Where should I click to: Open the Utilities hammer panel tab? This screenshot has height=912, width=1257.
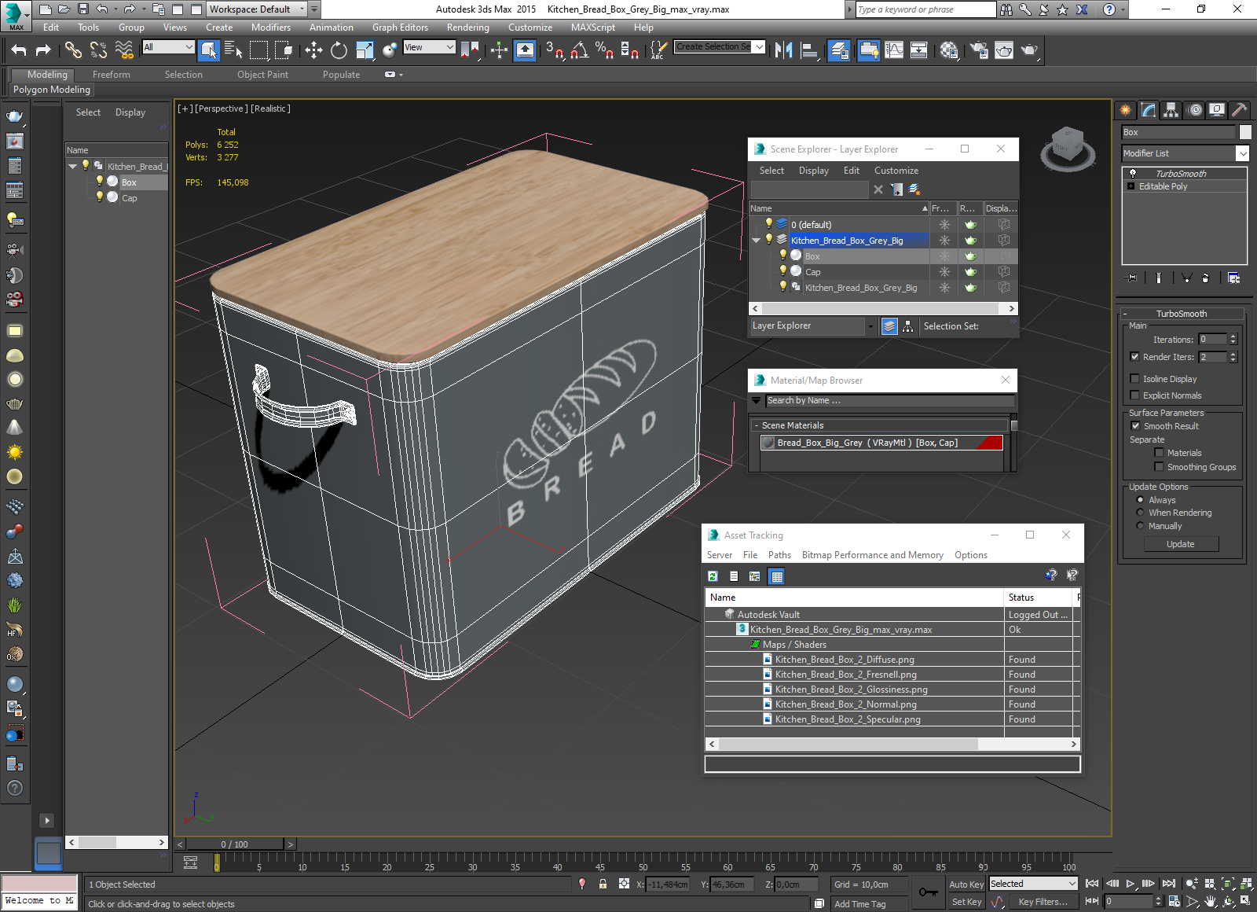[x=1239, y=110]
